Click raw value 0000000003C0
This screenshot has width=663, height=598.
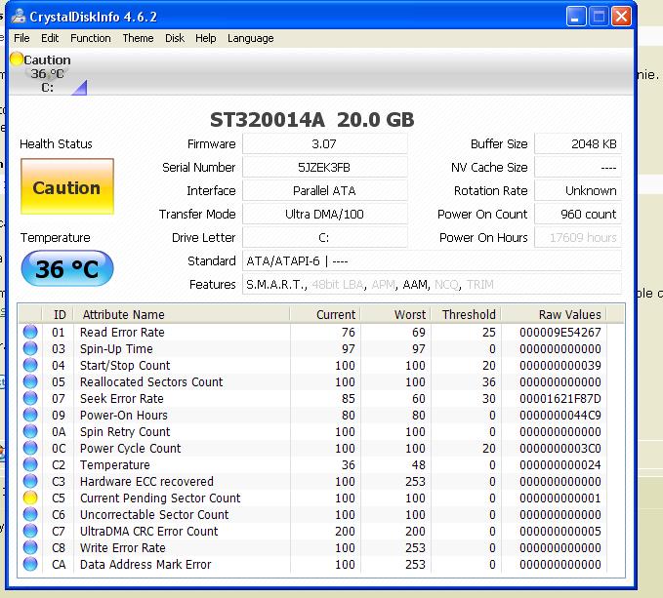(x=560, y=448)
